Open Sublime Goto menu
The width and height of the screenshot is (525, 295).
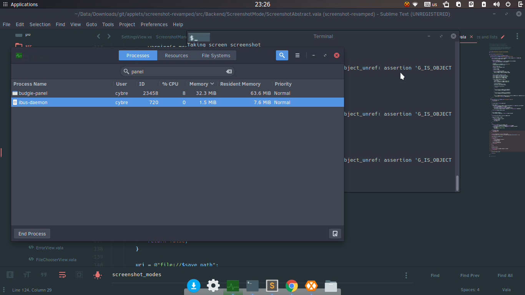tap(91, 24)
